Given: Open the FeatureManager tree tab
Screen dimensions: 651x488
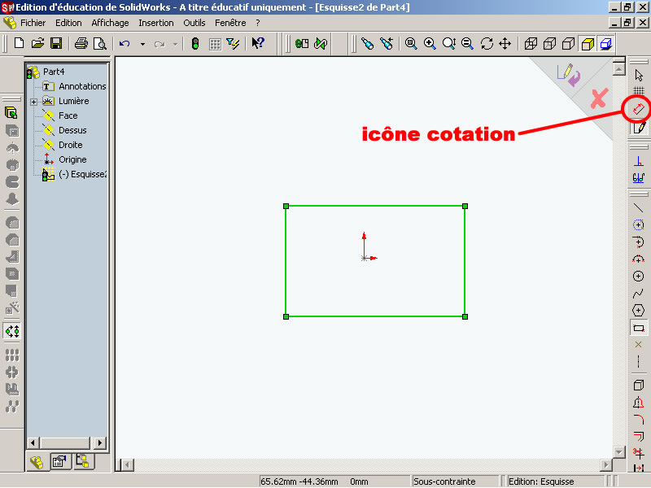Looking at the screenshot, I should pos(37,462).
